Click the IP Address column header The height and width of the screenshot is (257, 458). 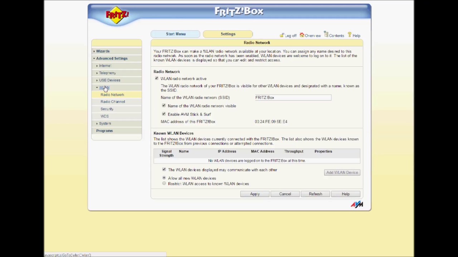pos(227,151)
